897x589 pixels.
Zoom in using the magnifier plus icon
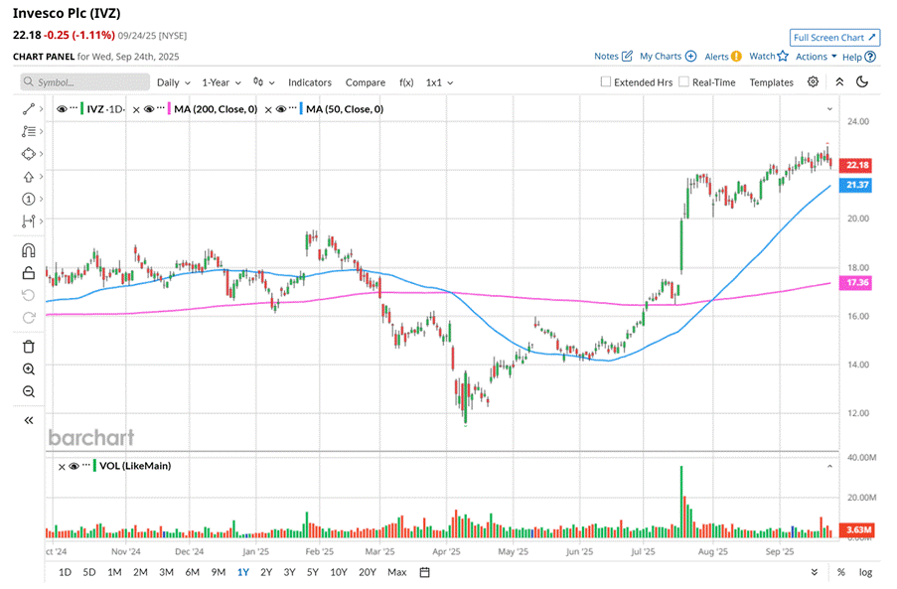coord(28,368)
